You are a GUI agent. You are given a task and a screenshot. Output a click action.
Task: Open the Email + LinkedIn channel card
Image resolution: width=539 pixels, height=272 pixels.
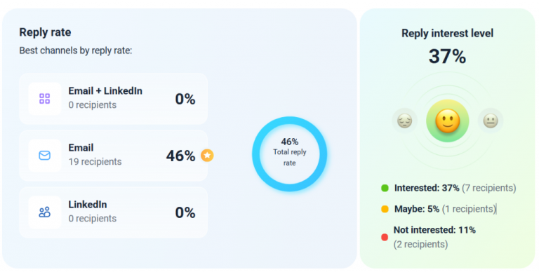(114, 99)
